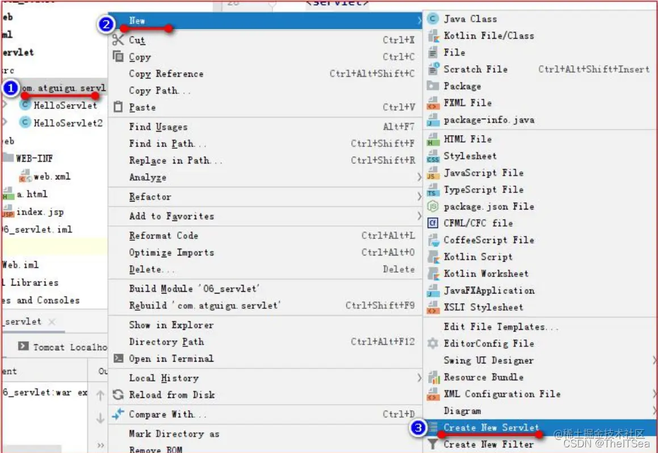658x453 pixels.
Task: Select File in the New submenu
Action: pyautogui.click(x=540, y=52)
